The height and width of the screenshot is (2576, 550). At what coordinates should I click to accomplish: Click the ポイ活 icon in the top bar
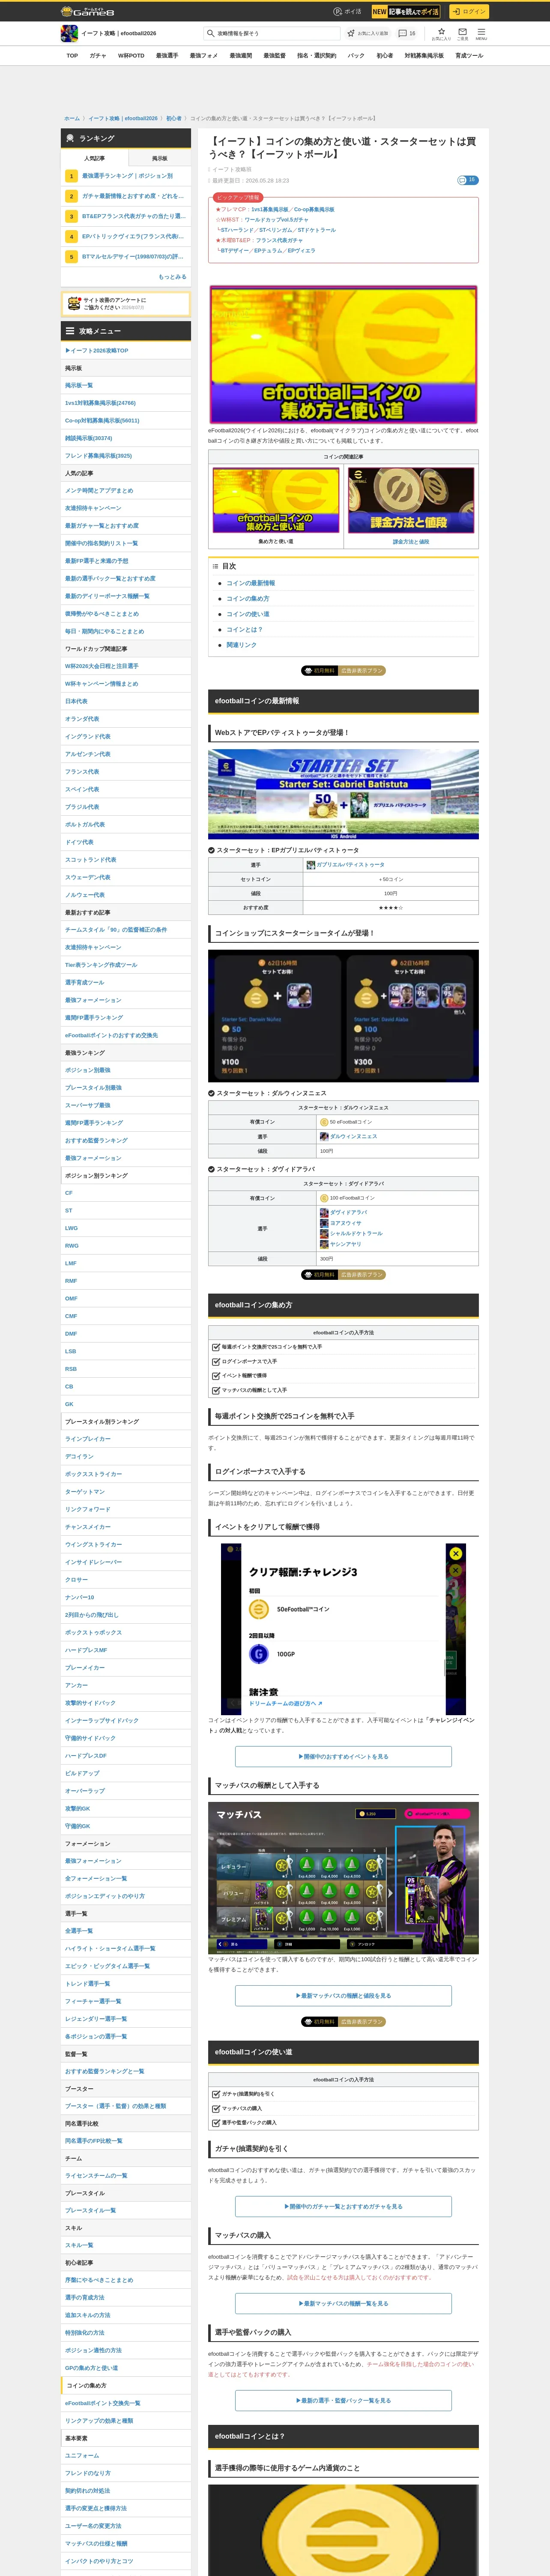338,12
